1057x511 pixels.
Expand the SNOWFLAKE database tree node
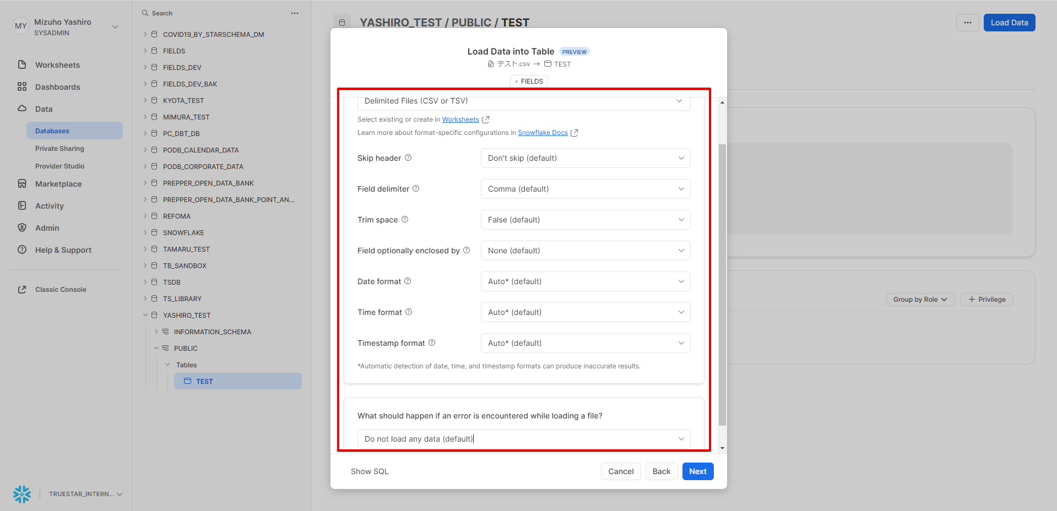click(145, 233)
